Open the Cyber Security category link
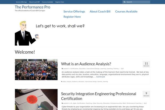Viewport: 165px width, 110px height. (x=97, y=103)
